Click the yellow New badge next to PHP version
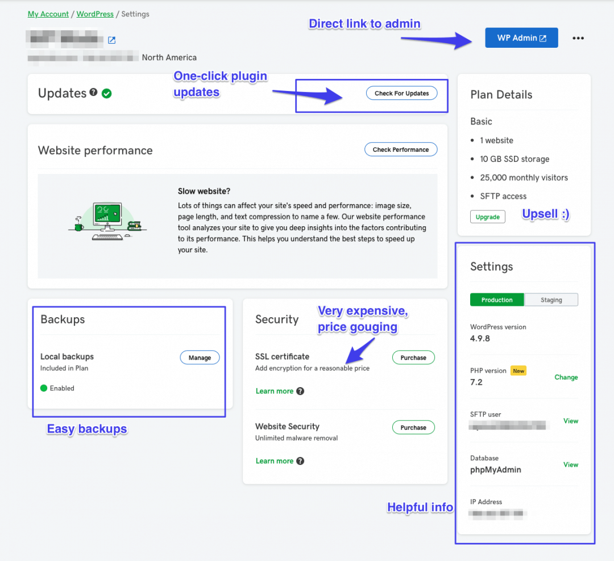Screen dimensions: 614x561 point(518,370)
